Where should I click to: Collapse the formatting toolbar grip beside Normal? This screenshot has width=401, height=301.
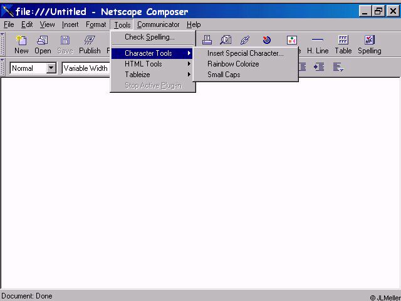point(3,67)
